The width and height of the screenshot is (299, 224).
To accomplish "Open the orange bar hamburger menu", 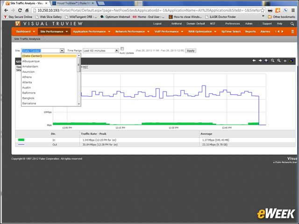I will (292, 32).
